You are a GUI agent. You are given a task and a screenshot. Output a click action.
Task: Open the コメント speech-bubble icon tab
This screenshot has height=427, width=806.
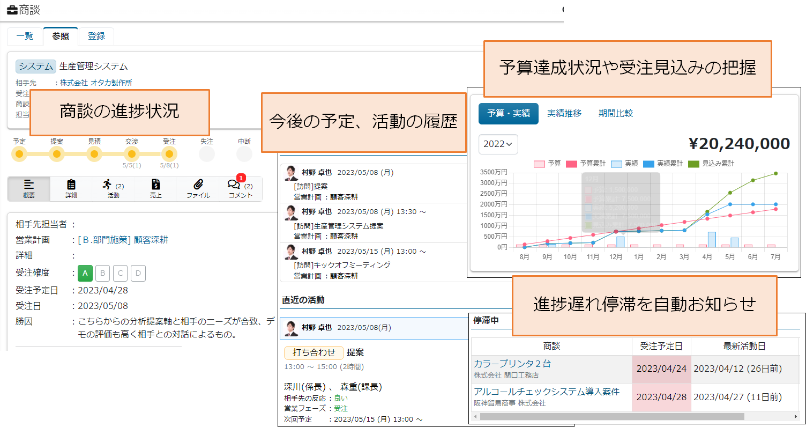[x=240, y=189]
